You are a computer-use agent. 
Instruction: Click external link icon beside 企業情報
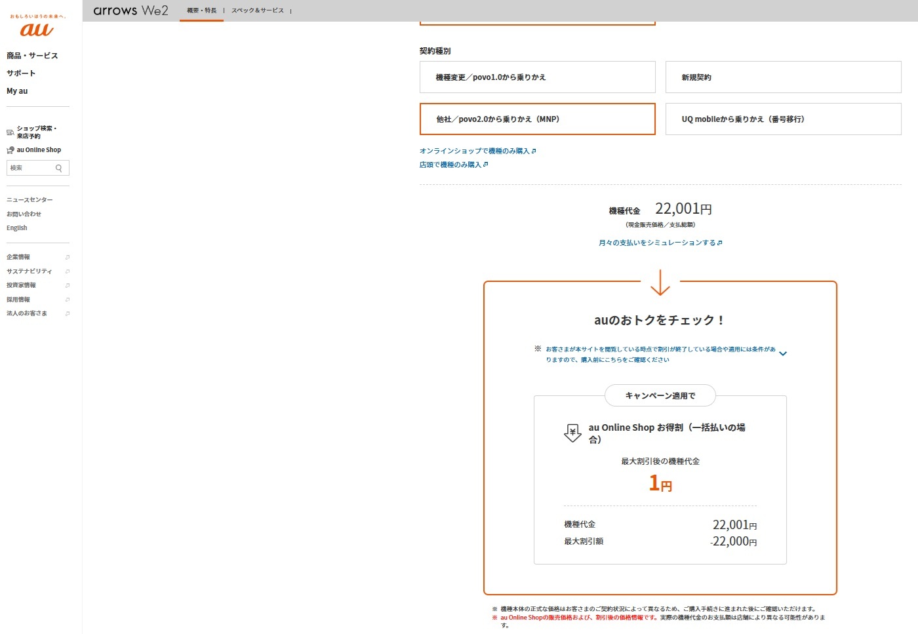pos(68,258)
